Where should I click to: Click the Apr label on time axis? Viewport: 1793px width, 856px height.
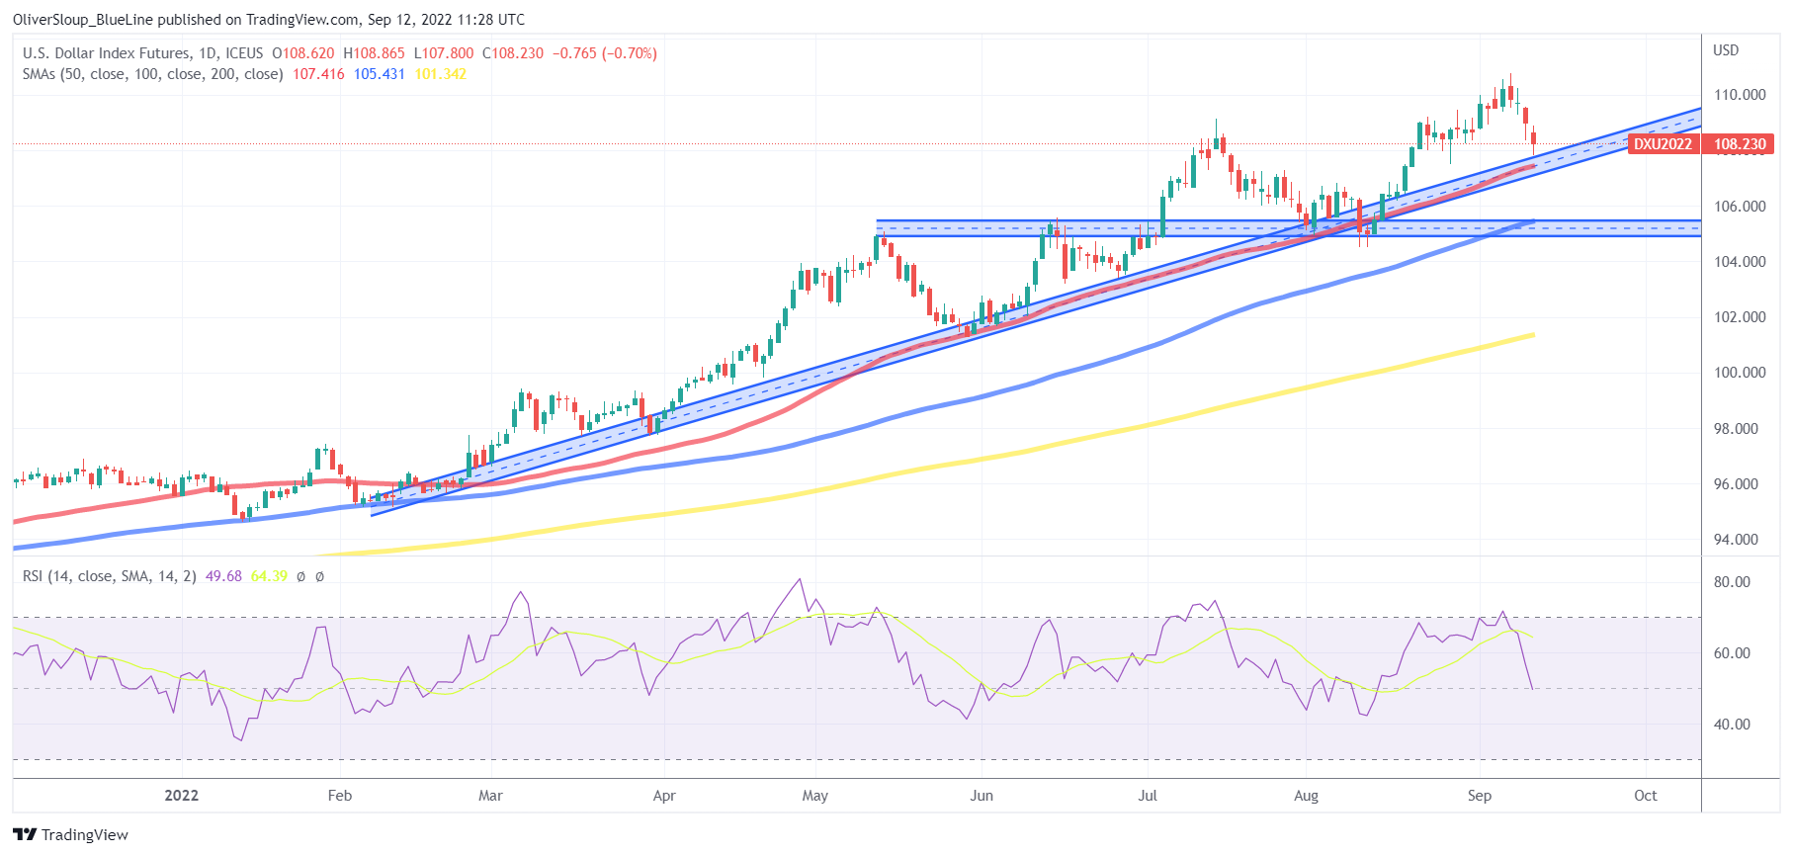click(664, 796)
